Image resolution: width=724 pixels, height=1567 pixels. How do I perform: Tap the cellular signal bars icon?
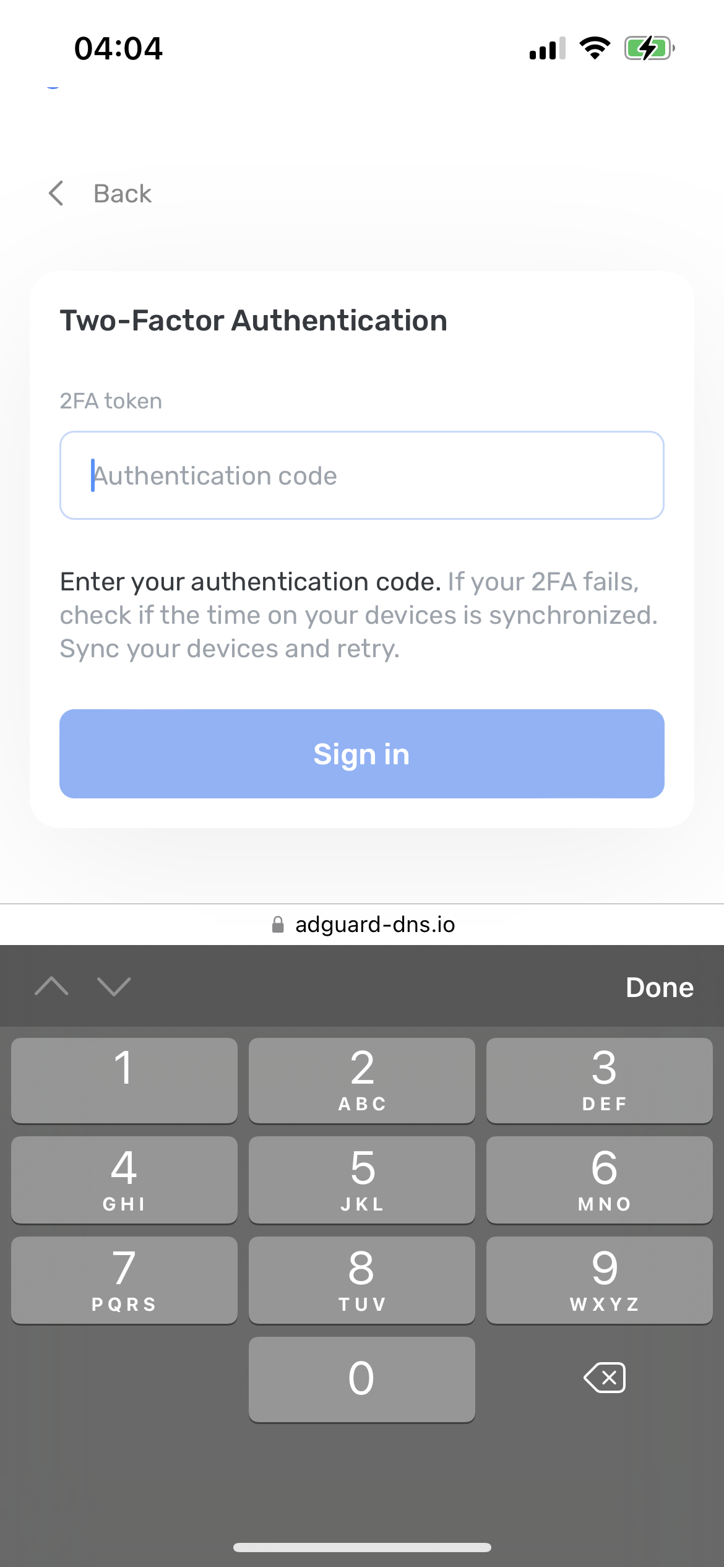pyautogui.click(x=547, y=49)
